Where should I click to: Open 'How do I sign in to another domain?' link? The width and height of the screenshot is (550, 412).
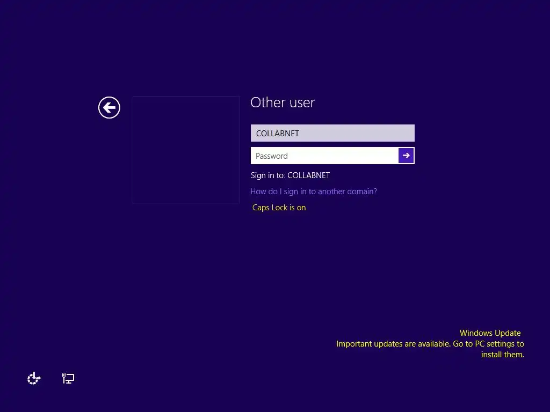(x=314, y=192)
